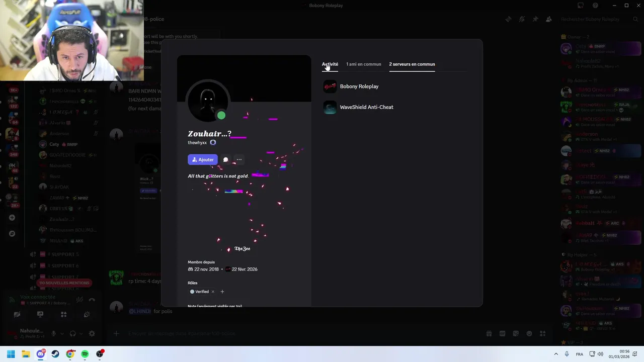Click the message attachment plus button
The image size is (644, 362).
coord(116,333)
